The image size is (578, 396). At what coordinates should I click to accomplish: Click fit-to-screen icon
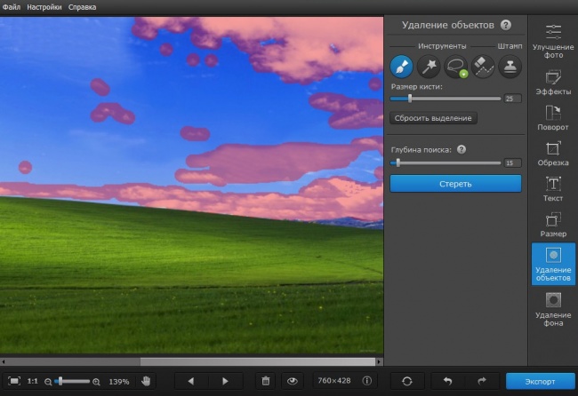click(x=14, y=381)
